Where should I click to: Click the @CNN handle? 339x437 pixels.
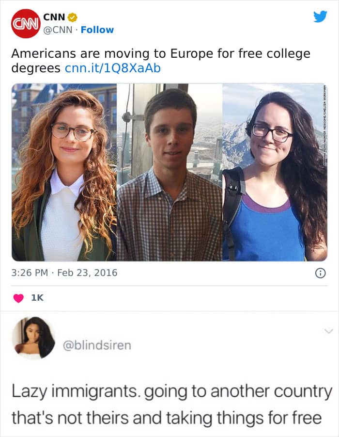click(x=59, y=30)
